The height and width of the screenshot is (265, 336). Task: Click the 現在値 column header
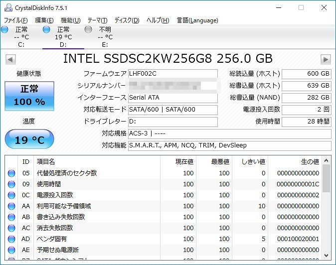pyautogui.click(x=178, y=162)
